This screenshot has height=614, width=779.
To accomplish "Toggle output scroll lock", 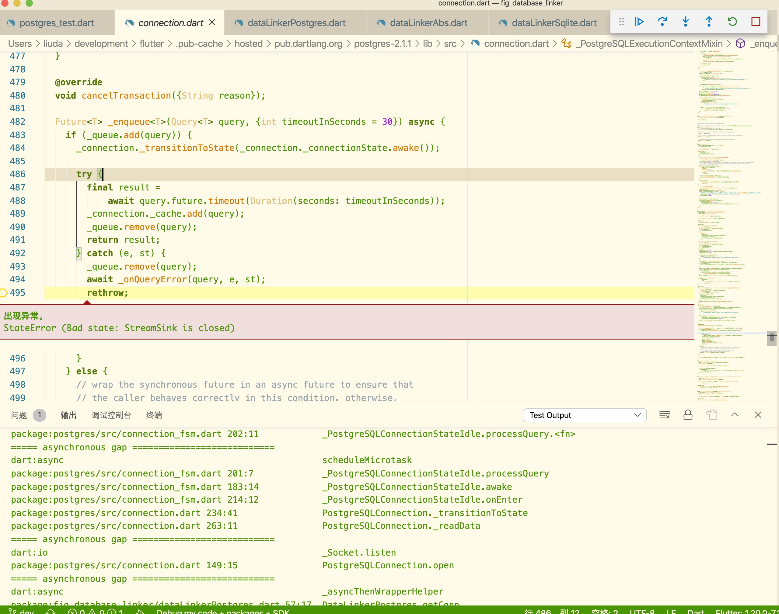I will (x=688, y=415).
